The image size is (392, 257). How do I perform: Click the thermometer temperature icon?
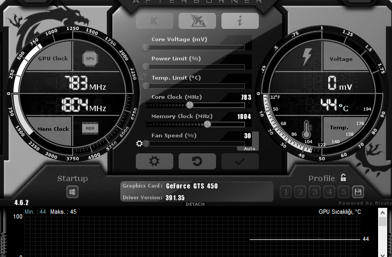(306, 129)
